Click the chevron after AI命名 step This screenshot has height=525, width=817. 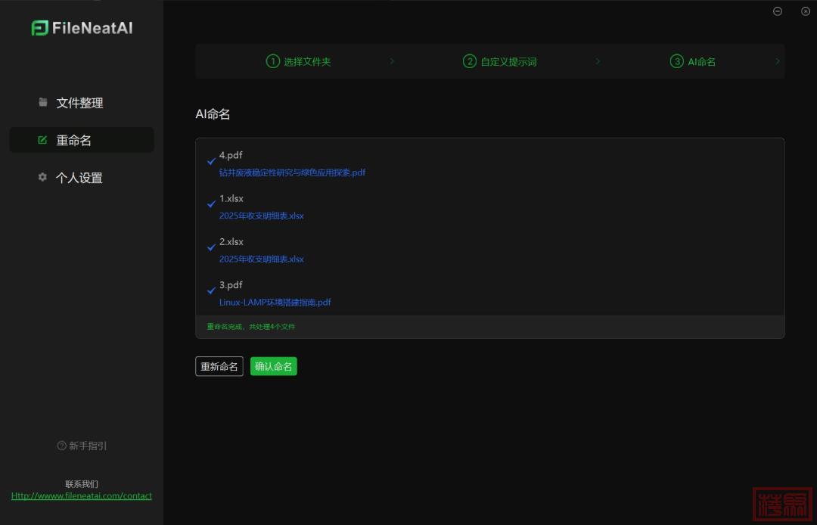(x=778, y=61)
